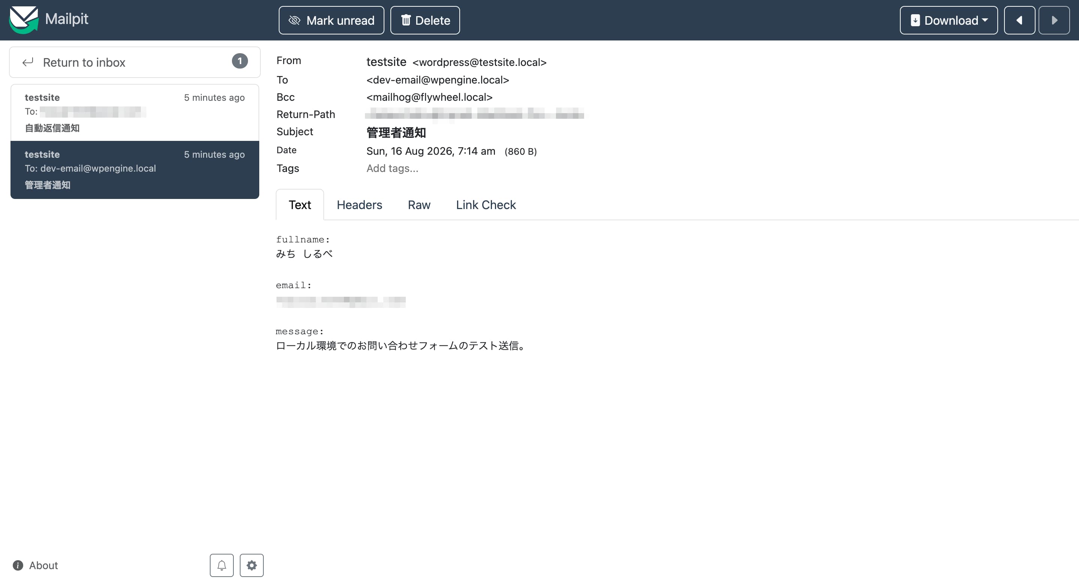
Task: Open the Raw tab
Action: 419,205
